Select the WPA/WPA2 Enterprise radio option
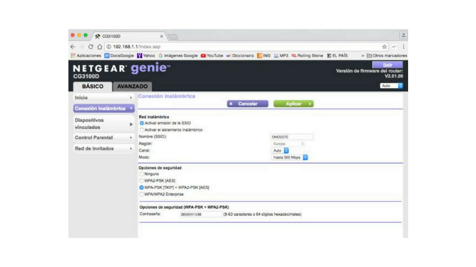 142,194
